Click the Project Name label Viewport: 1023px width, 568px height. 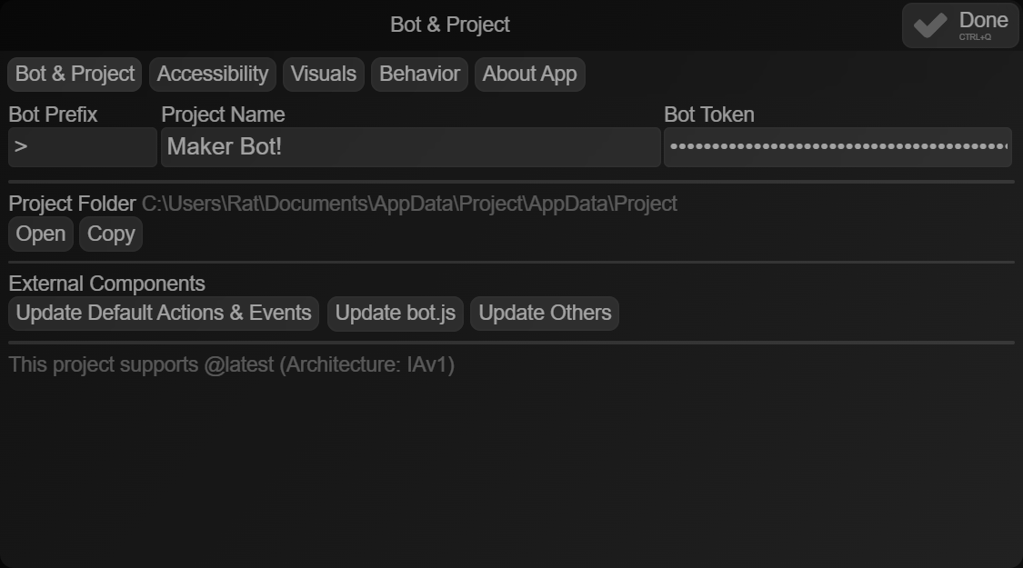pyautogui.click(x=222, y=115)
